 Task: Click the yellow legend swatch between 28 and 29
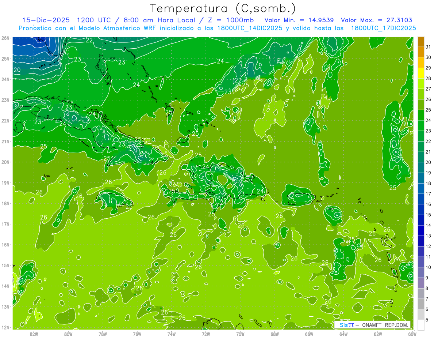pos(421,73)
